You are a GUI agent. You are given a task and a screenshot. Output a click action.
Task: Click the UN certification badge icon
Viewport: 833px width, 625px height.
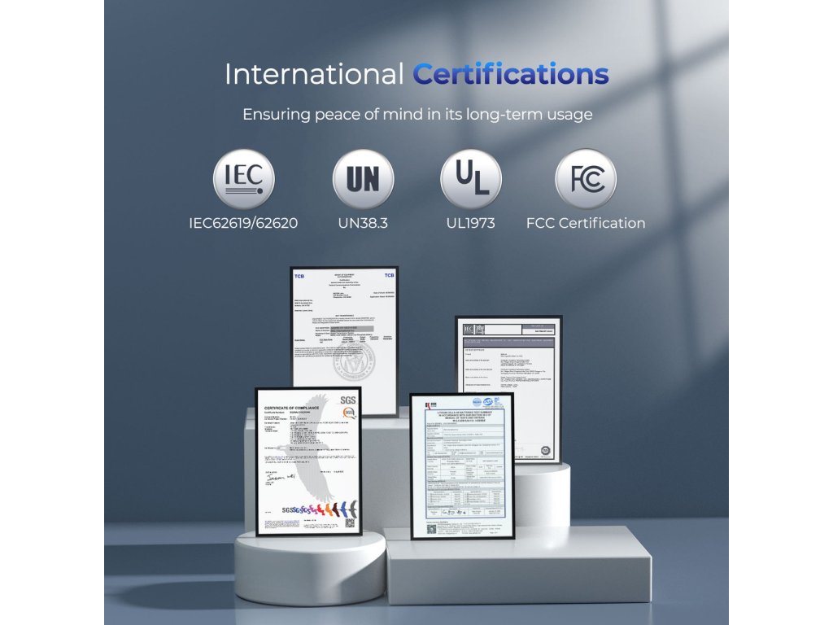[x=364, y=178]
